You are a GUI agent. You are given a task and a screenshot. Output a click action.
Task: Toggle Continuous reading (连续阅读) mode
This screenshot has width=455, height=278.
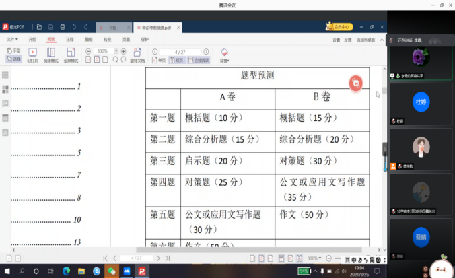(198, 60)
